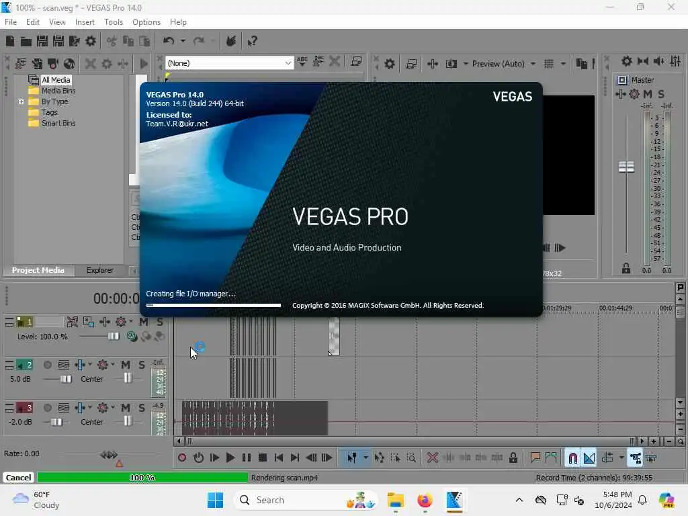Solo audio track 2

point(142,365)
